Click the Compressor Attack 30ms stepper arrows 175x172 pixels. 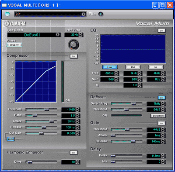click(77, 121)
